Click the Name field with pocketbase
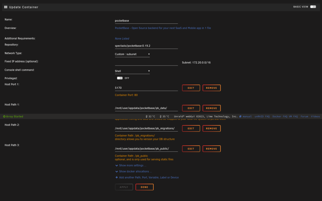Image resolution: width=322 pixels, height=201 pixels. pos(146,21)
